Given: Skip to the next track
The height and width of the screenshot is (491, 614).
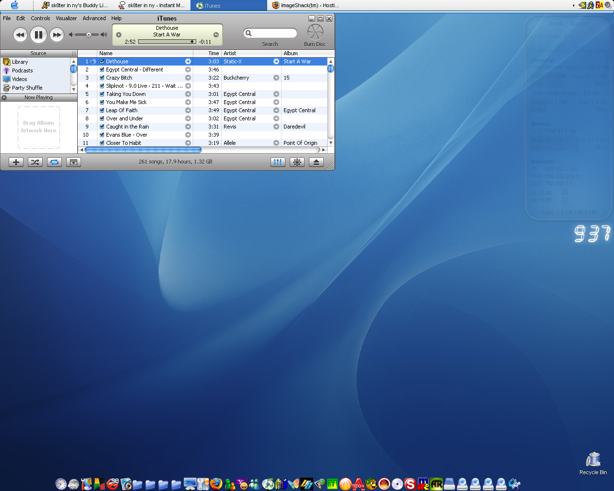Looking at the screenshot, I should tap(57, 35).
